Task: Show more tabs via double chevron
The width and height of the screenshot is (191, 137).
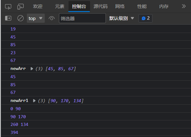Action: [x=184, y=6]
